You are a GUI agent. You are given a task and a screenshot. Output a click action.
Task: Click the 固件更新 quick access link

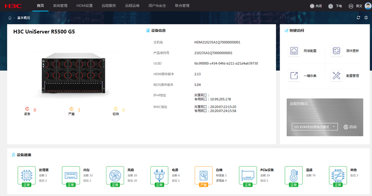click(x=353, y=51)
